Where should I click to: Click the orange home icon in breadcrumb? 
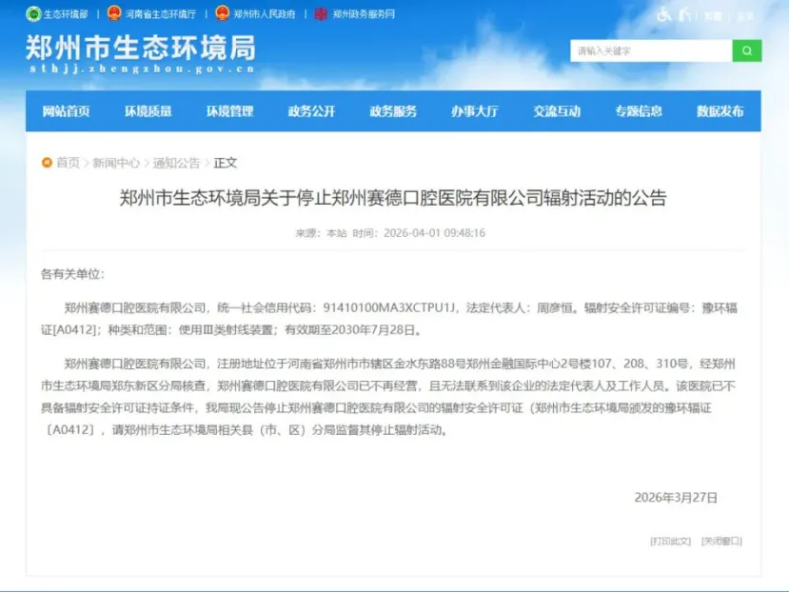tap(47, 163)
